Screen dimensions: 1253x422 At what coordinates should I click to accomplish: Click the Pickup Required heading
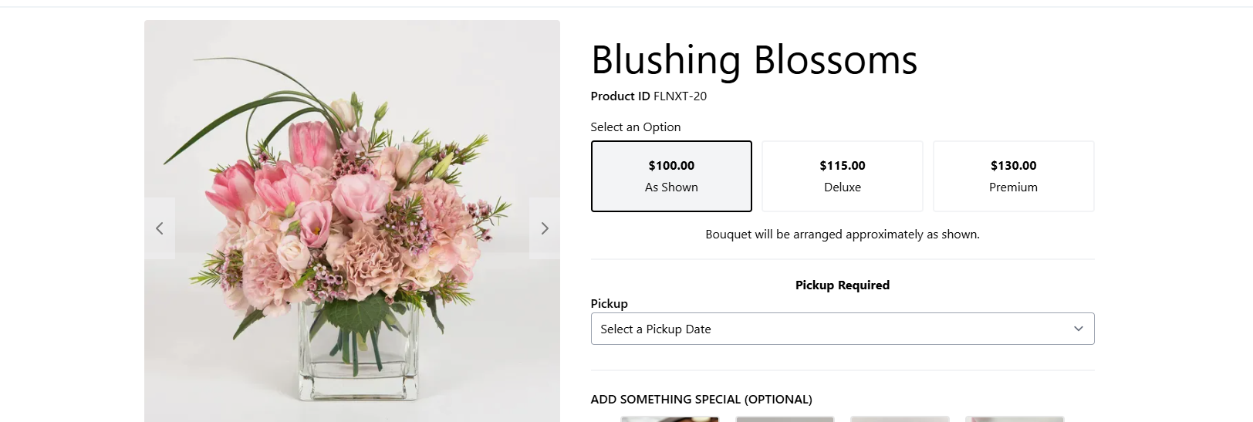(842, 285)
